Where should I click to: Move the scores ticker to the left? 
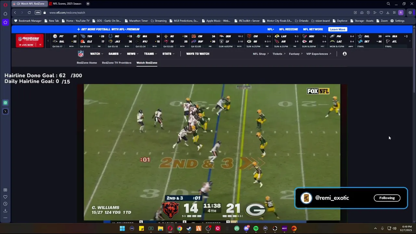[x=48, y=41]
